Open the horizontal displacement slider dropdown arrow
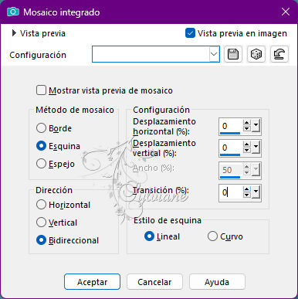Viewport: 298px width, 299px height. tap(256, 126)
